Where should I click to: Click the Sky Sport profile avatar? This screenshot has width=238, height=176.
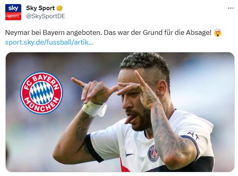13,12
